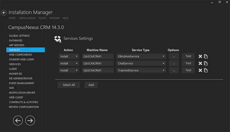Click the back arrow beside Installation Manager

(4, 13)
